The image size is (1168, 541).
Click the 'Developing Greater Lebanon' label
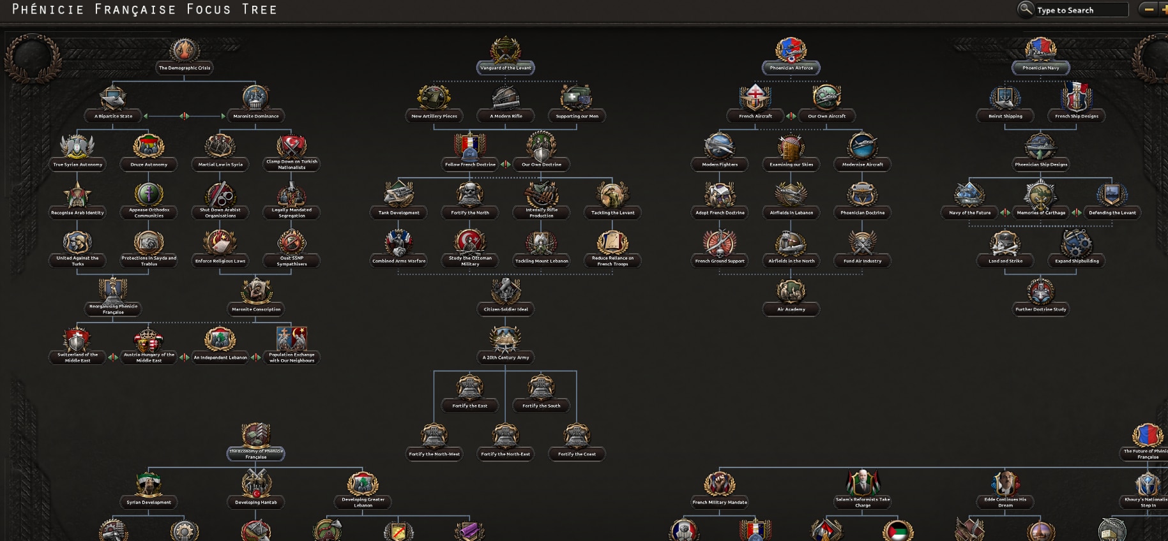[363, 502]
